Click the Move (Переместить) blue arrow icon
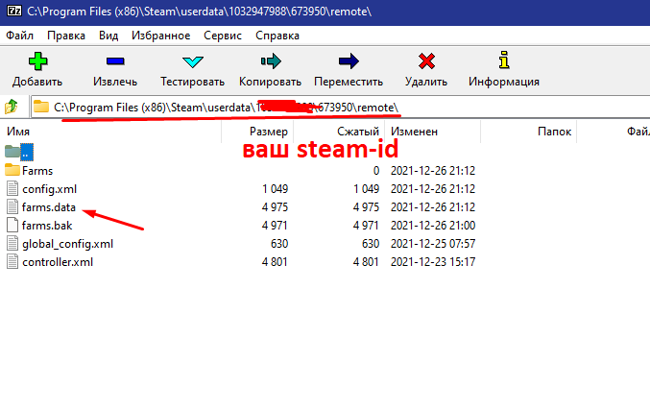 pyautogui.click(x=349, y=61)
